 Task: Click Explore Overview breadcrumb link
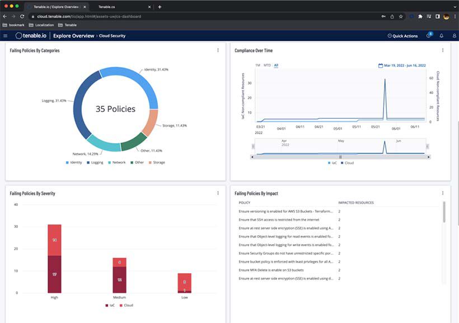(x=73, y=36)
